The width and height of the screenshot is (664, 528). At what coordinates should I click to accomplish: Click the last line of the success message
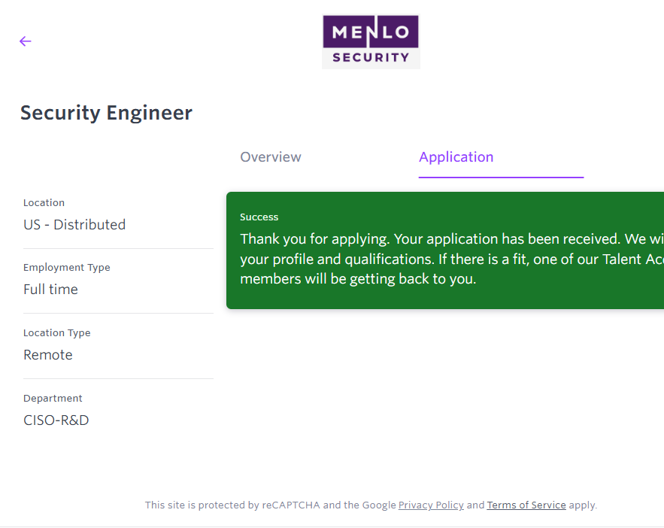coord(358,279)
